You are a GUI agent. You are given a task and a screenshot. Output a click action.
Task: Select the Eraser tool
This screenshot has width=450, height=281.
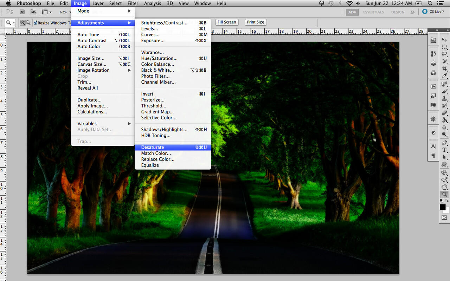pos(444,112)
